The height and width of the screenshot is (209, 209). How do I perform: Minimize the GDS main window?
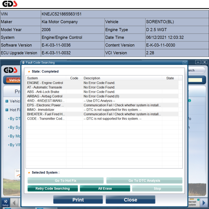[198, 62]
